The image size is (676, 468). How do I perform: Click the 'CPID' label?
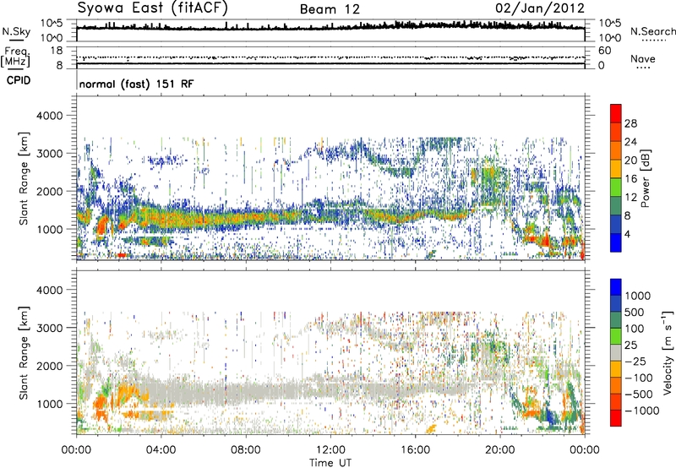tap(19, 80)
